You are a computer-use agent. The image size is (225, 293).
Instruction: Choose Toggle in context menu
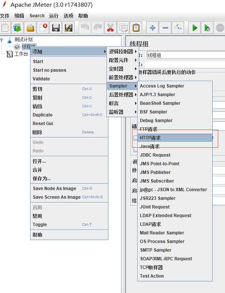(69, 225)
